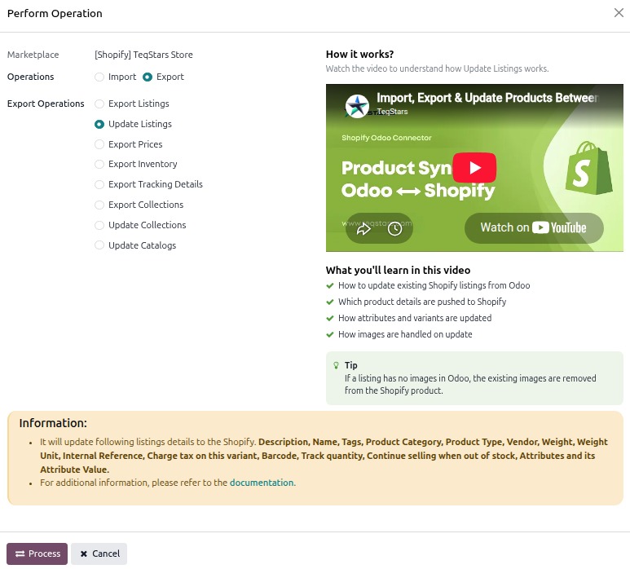Click checkmark beside 'Which product details are pushed'

[x=330, y=302]
